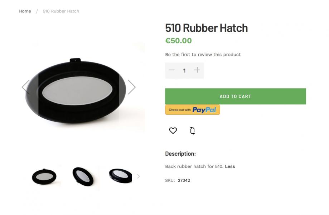Go to Home breadcrumb link
This screenshot has width=329, height=215.
[25, 11]
